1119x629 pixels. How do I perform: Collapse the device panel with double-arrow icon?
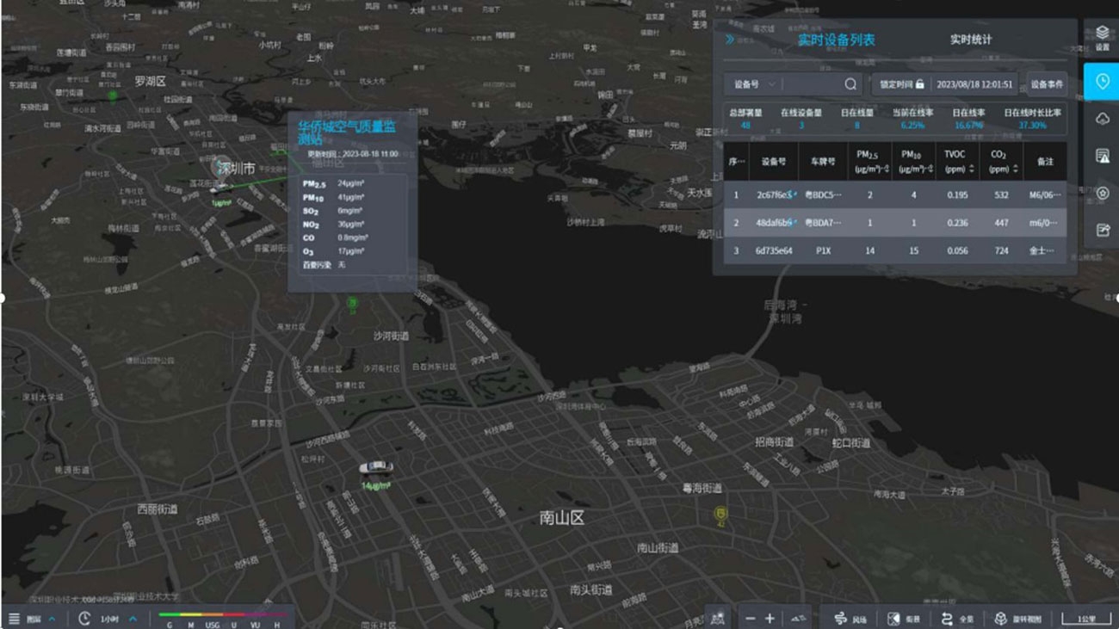(730, 40)
